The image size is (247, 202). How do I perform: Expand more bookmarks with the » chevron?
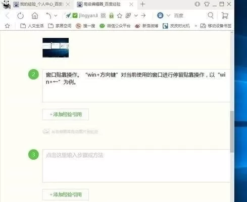pyautogui.click(x=195, y=26)
